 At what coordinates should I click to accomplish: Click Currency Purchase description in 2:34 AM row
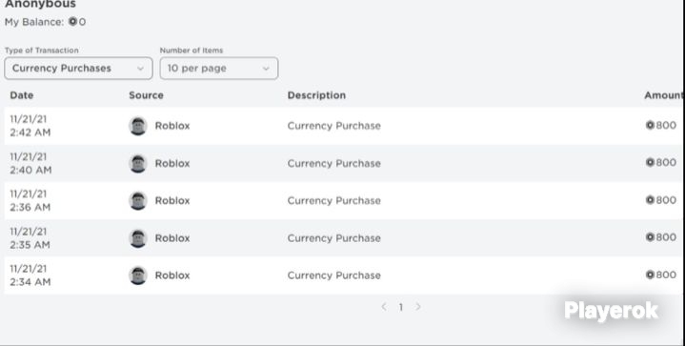333,275
